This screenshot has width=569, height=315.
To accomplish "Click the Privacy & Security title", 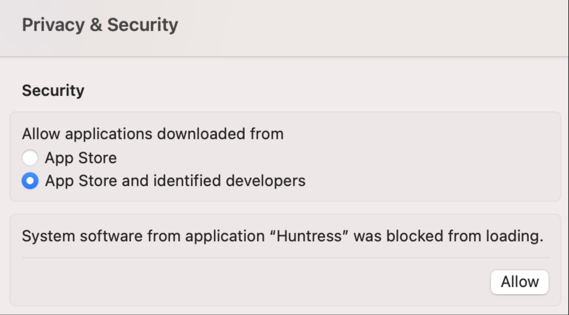I will pos(100,25).
